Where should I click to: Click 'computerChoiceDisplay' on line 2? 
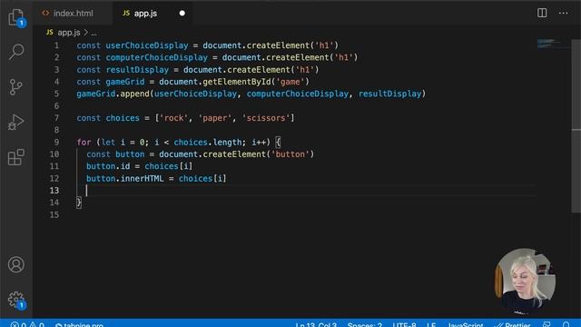tap(157, 57)
